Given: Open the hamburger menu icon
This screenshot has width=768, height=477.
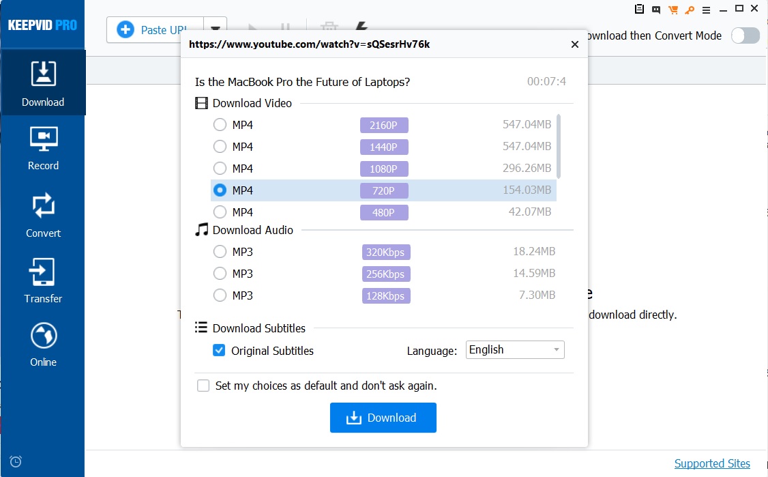Looking at the screenshot, I should 707,10.
